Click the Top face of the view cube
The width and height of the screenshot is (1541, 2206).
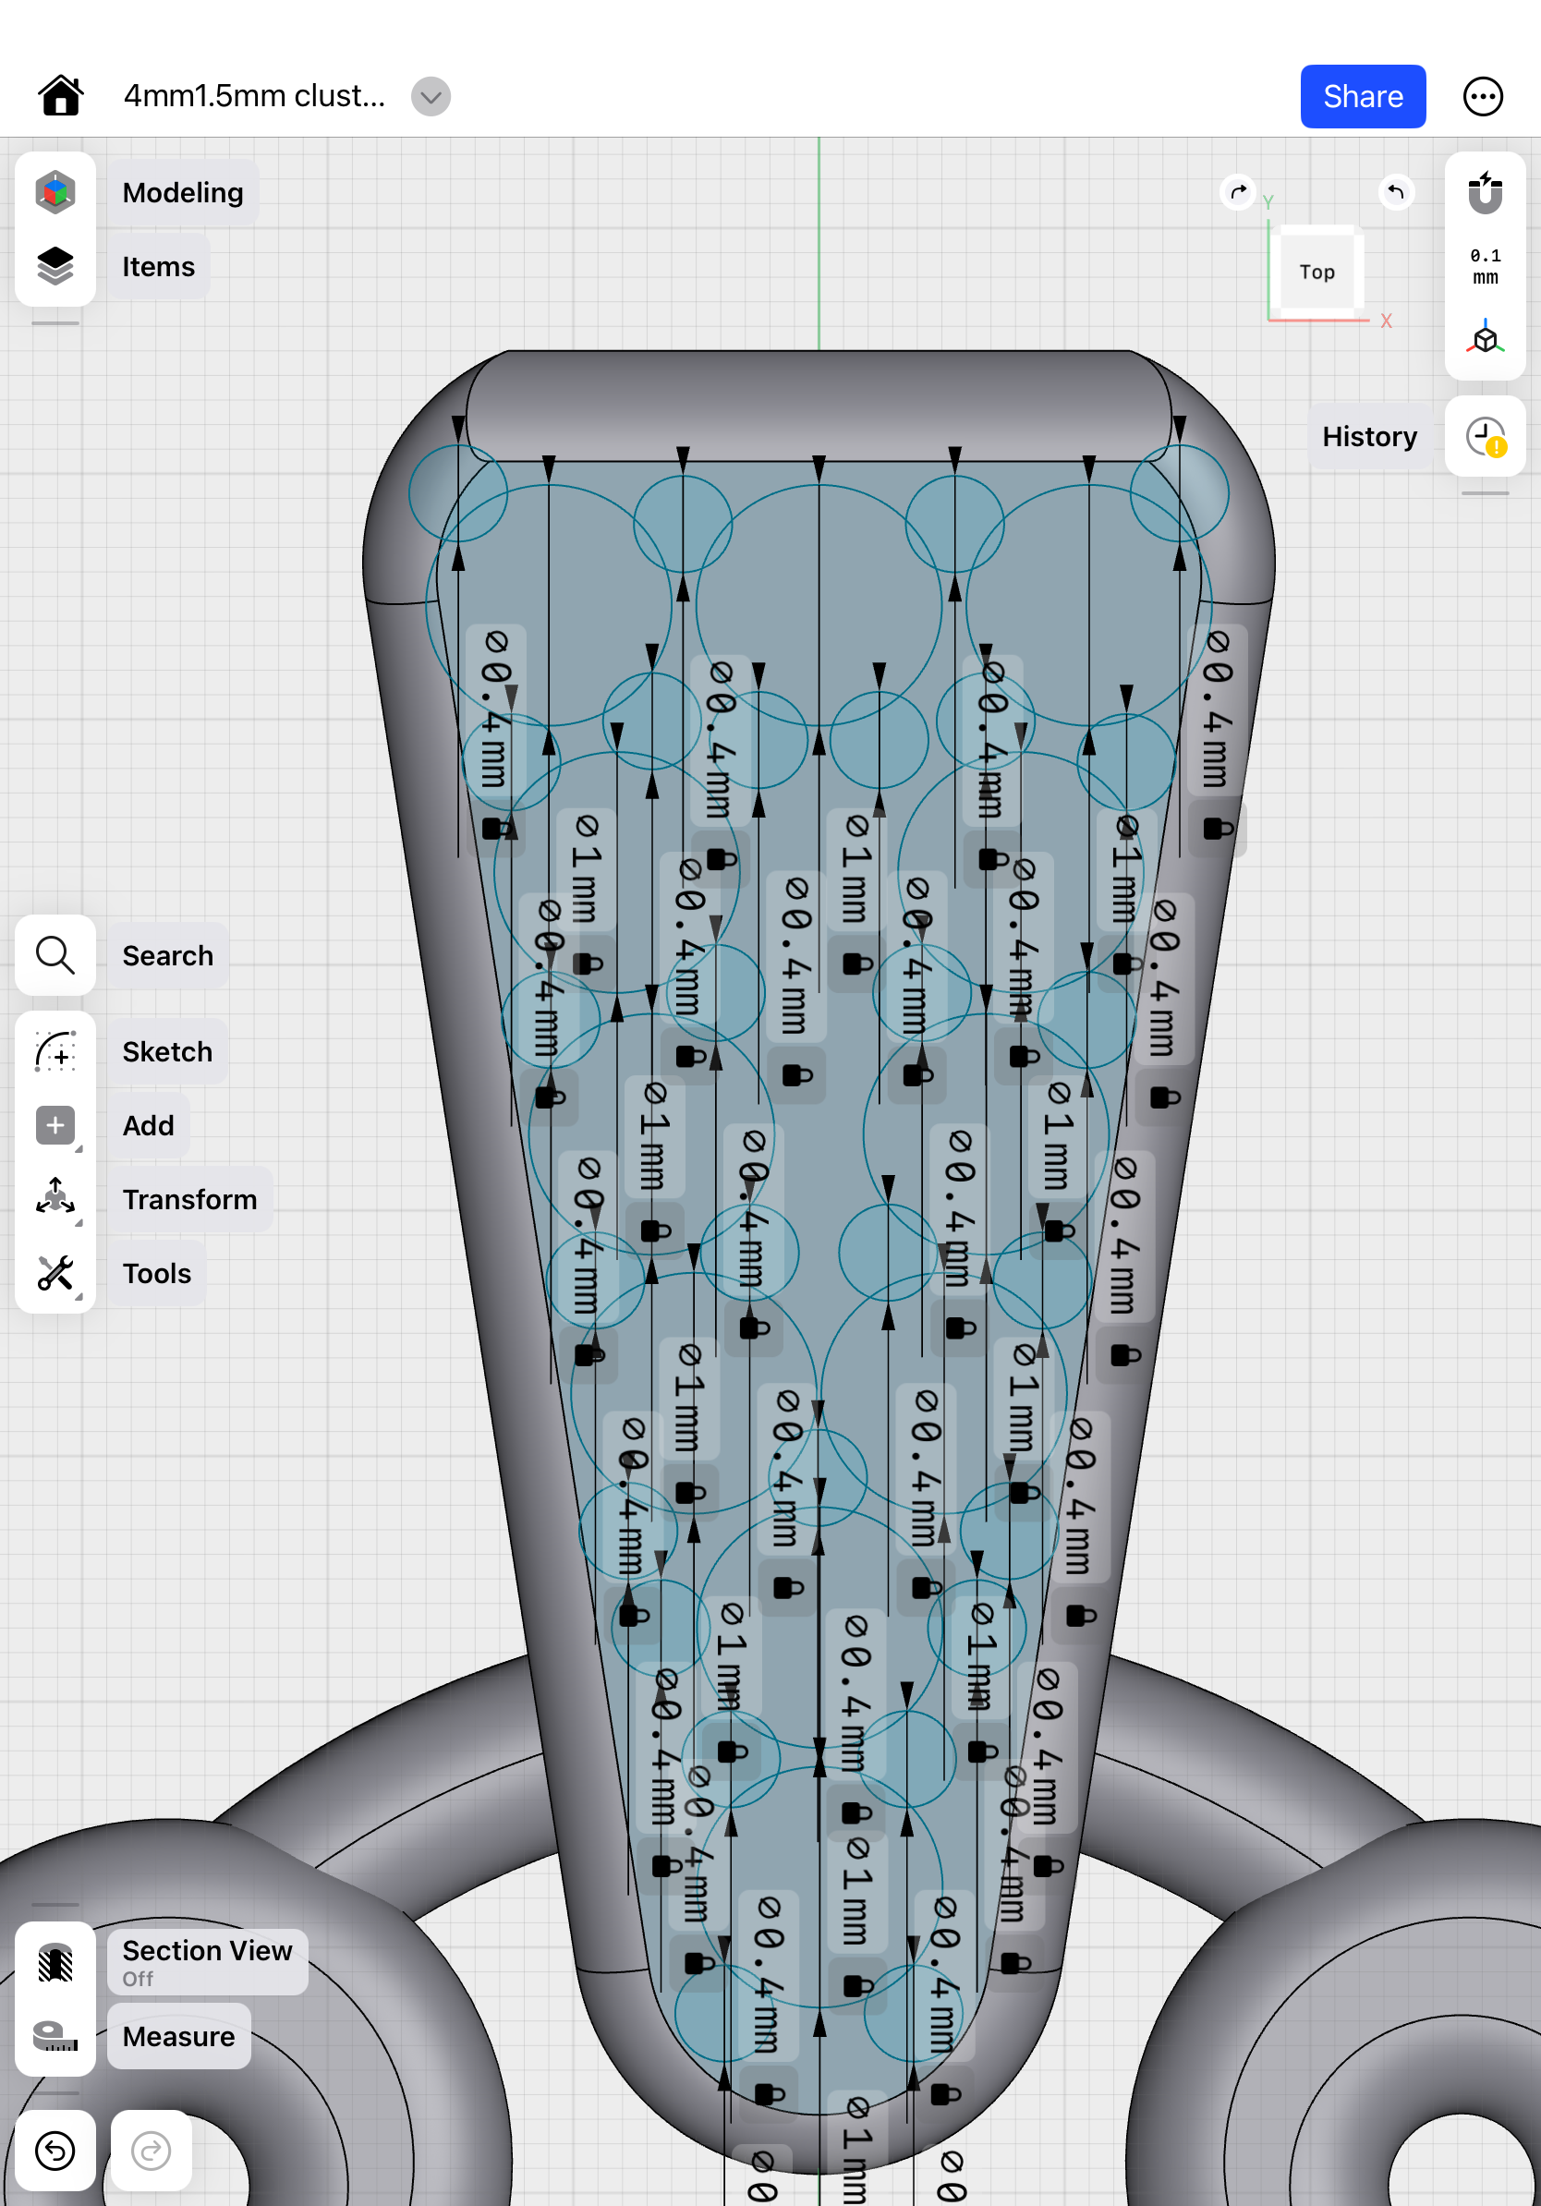(1317, 272)
